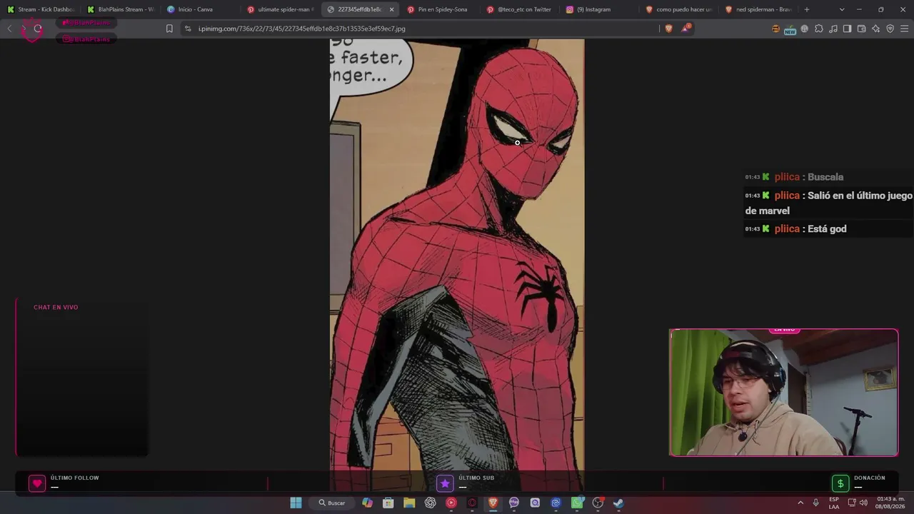Click the extension icon with NEW badge
Image resolution: width=914 pixels, height=514 pixels.
(790, 29)
